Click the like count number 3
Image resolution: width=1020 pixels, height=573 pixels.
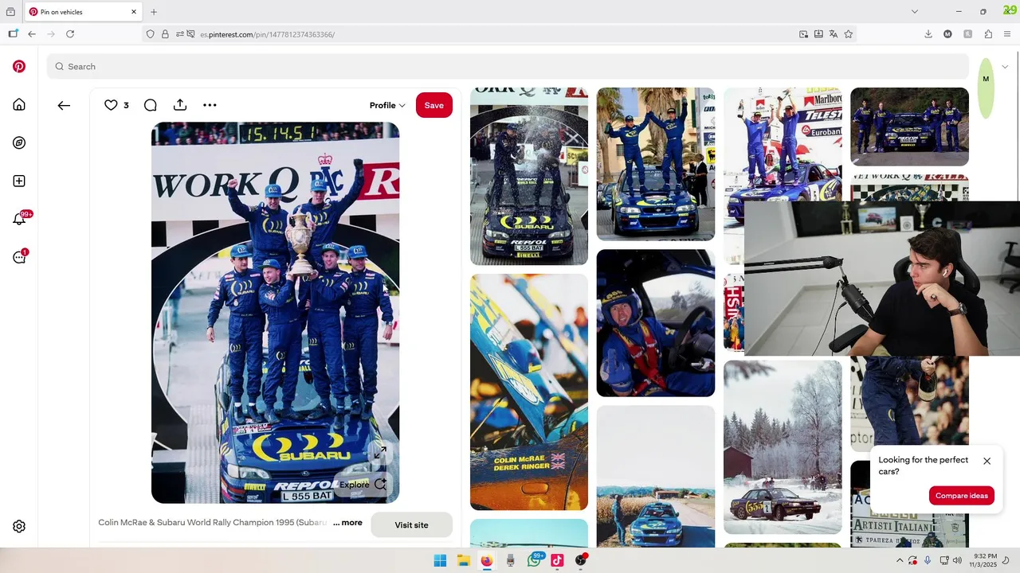pyautogui.click(x=126, y=105)
